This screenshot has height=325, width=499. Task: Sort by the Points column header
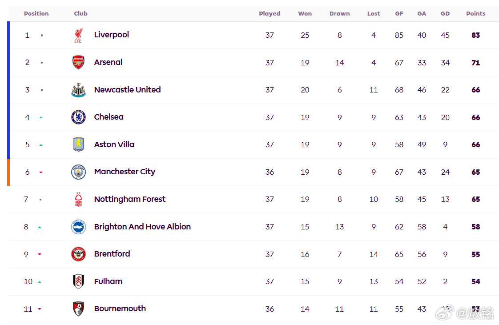pos(476,14)
